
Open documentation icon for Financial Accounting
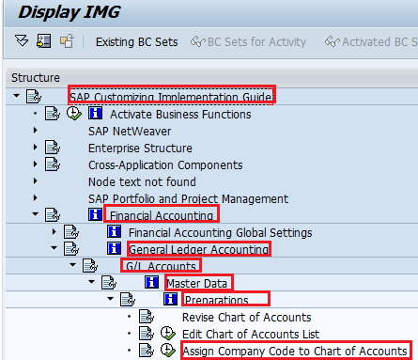click(x=53, y=214)
